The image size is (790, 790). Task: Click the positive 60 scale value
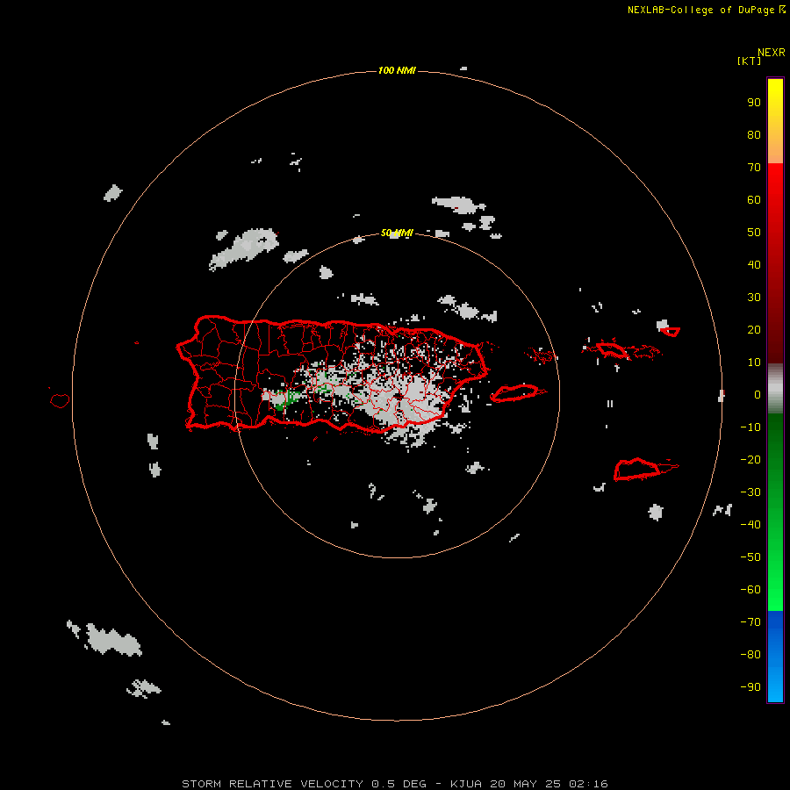pyautogui.click(x=754, y=200)
